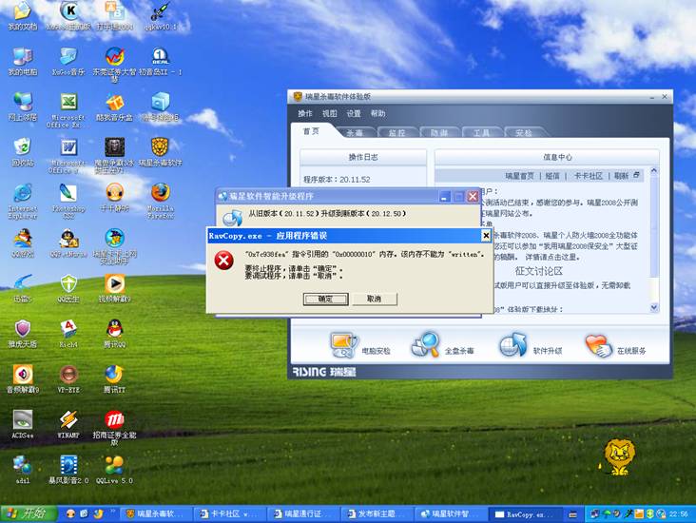The image size is (696, 523).
Task: Select the 招商证券全能版 desktop icon
Action: pyautogui.click(x=114, y=427)
